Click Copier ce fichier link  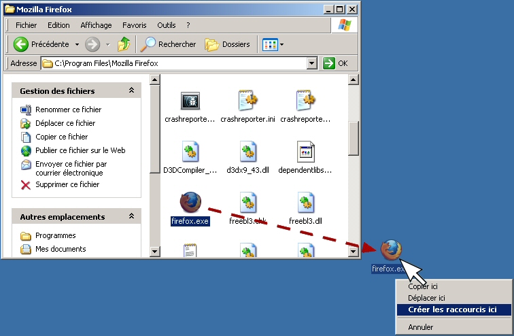pos(62,137)
